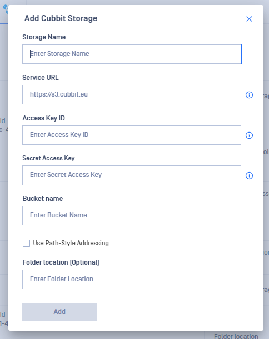
Task: Click into the Access Key ID field
Action: 132,135
